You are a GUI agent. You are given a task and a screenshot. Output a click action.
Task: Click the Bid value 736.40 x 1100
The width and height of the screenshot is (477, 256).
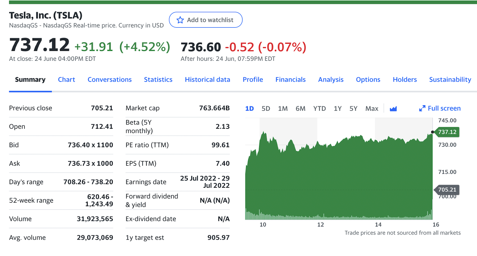(x=90, y=145)
